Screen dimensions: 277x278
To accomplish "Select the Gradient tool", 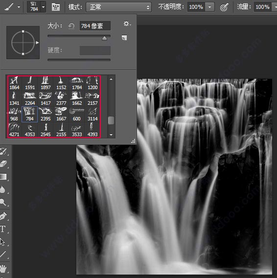I will coord(3,177).
